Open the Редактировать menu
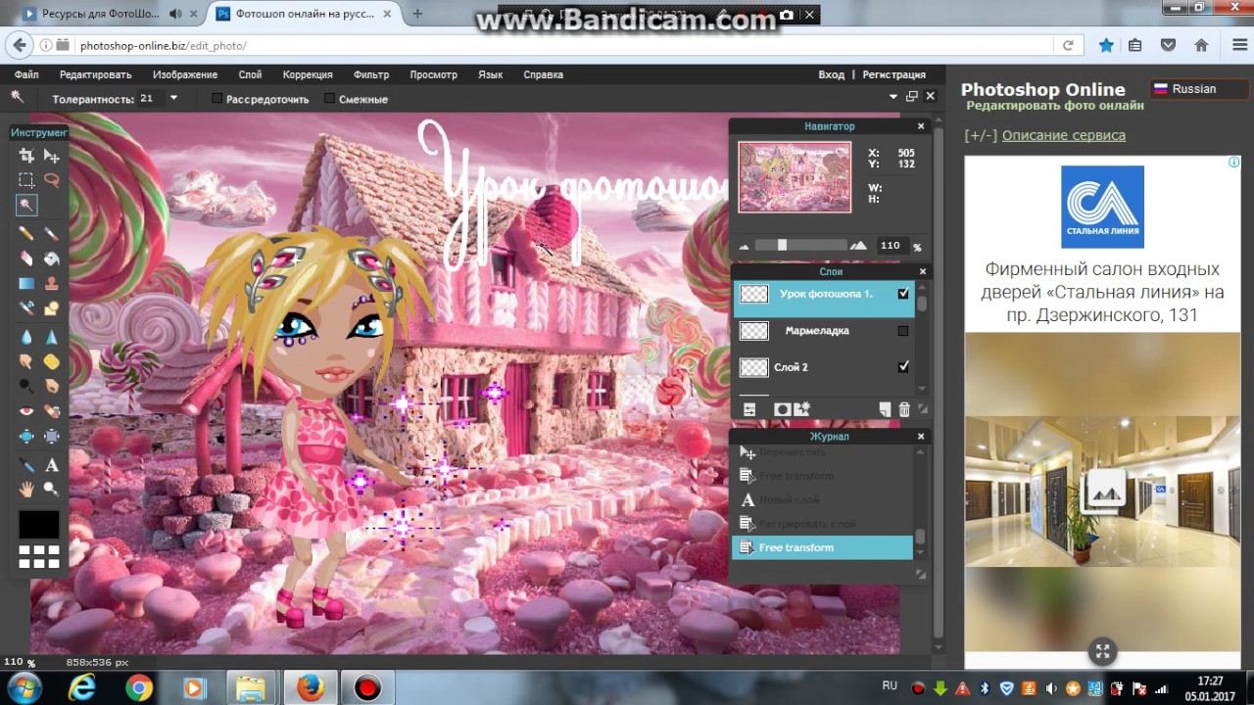 (x=95, y=74)
